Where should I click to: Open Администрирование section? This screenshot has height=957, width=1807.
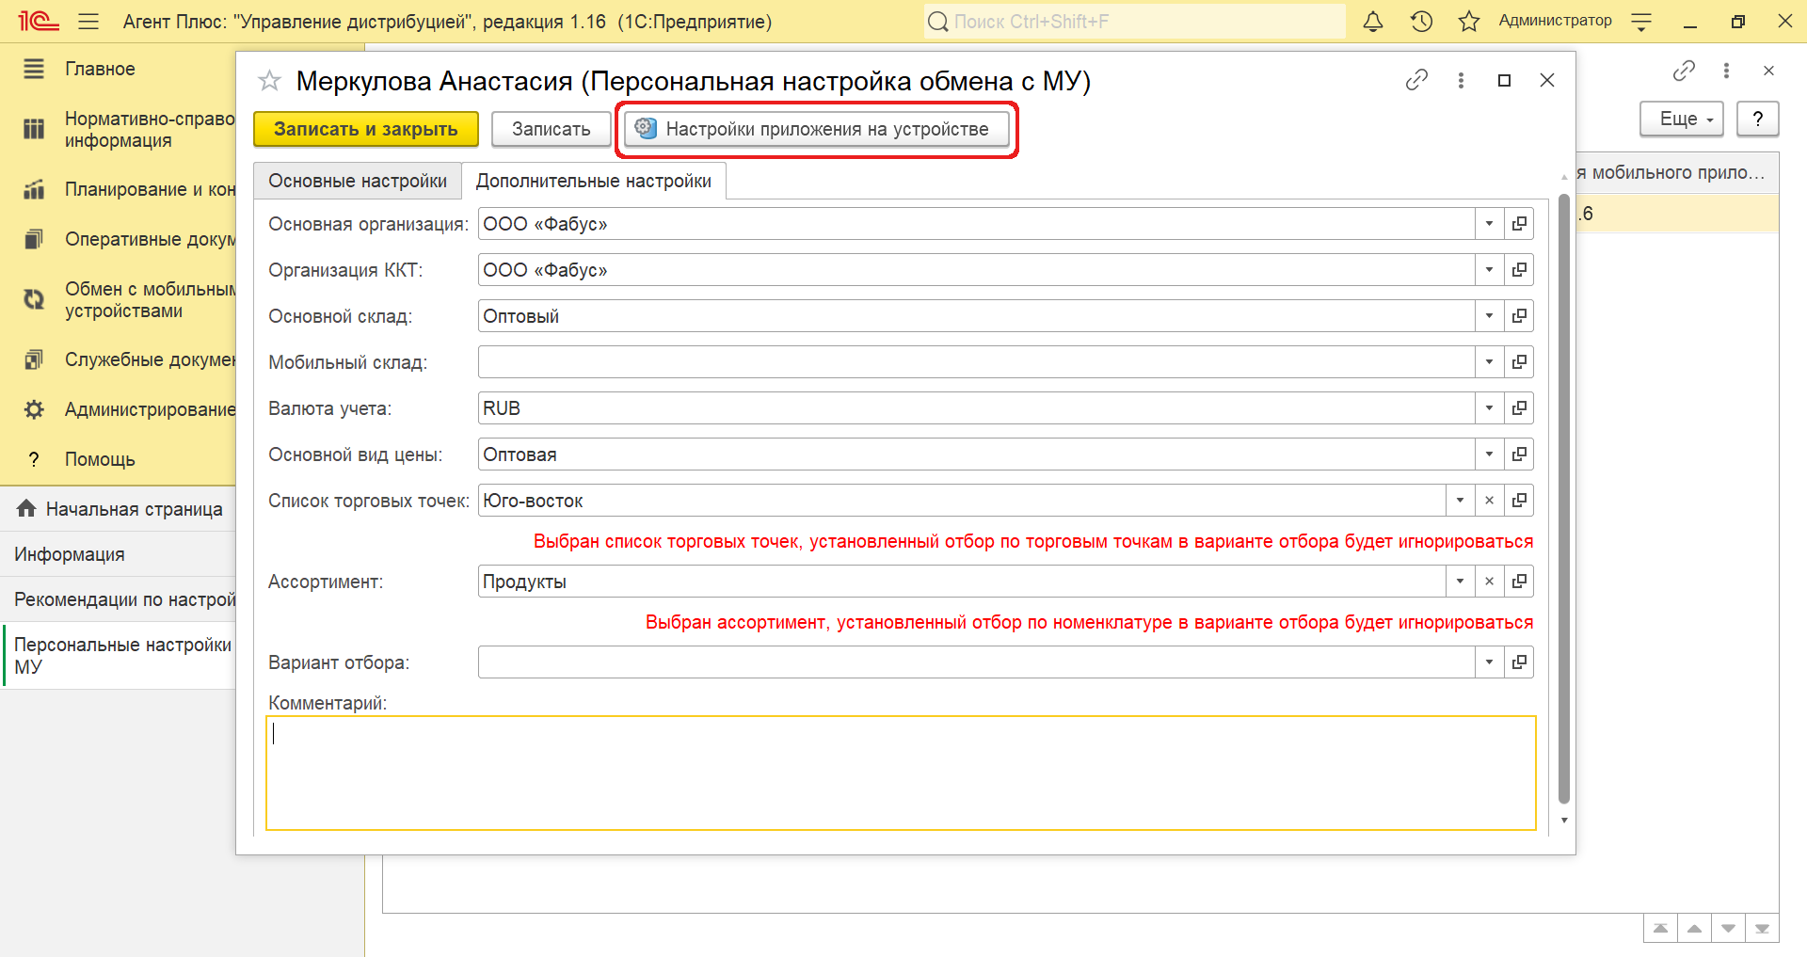[149, 409]
